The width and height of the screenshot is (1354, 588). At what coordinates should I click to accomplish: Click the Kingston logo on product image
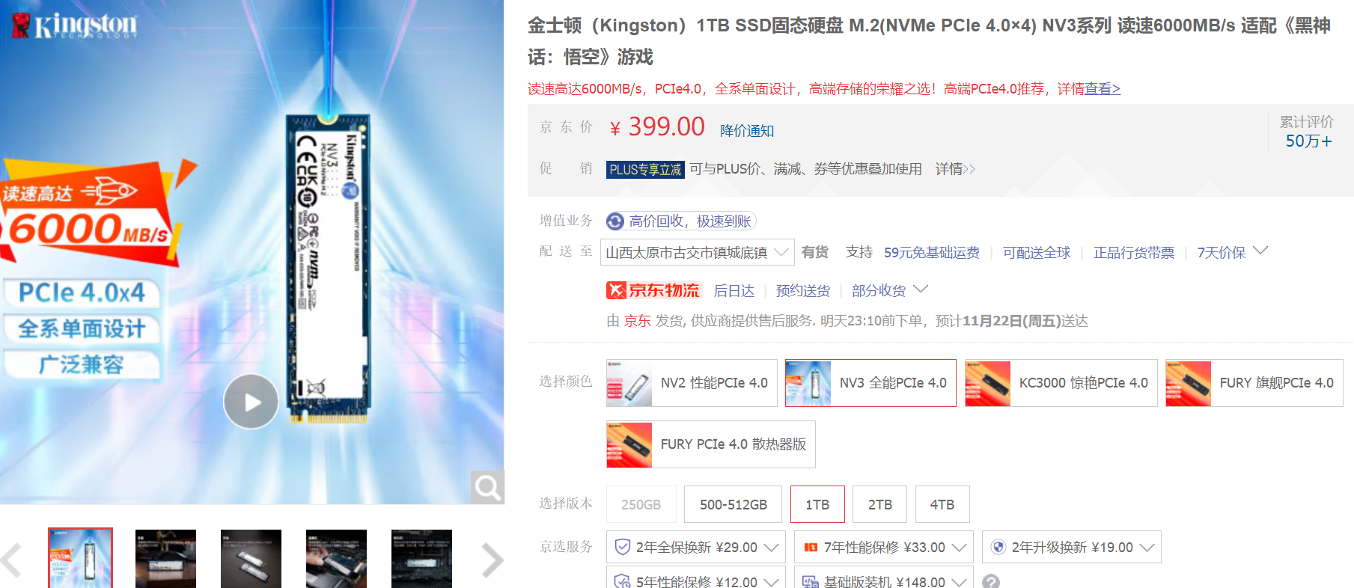(x=75, y=25)
